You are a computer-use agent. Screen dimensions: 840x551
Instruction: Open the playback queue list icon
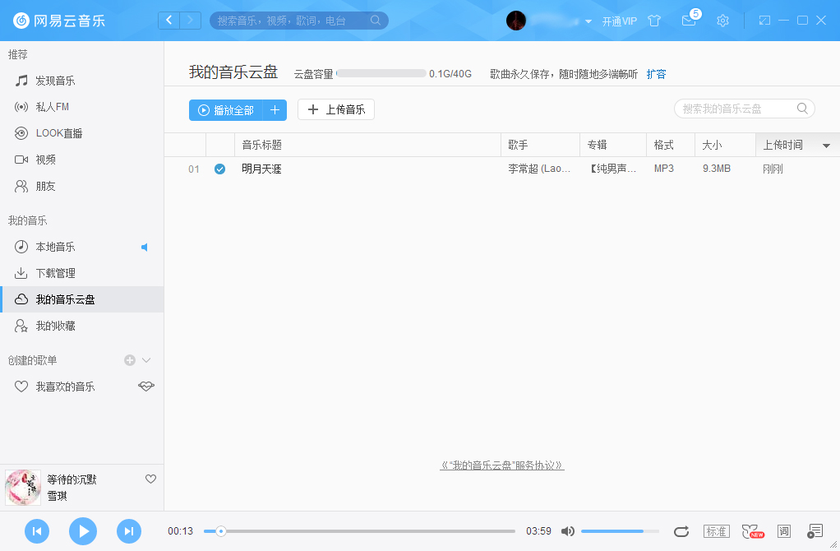[815, 531]
